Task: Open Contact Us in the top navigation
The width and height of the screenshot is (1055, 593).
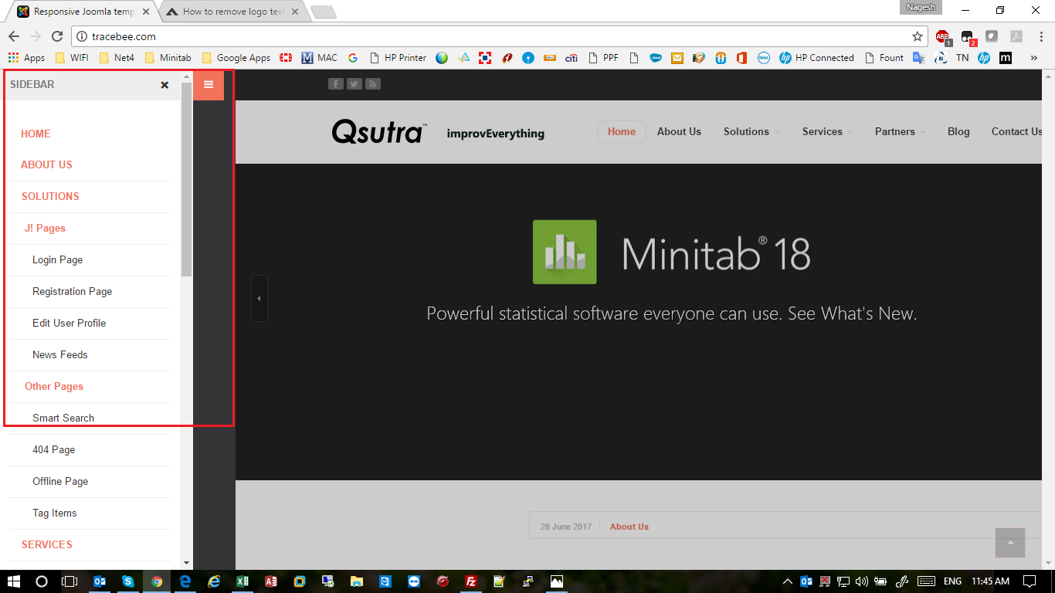Action: pos(1016,132)
